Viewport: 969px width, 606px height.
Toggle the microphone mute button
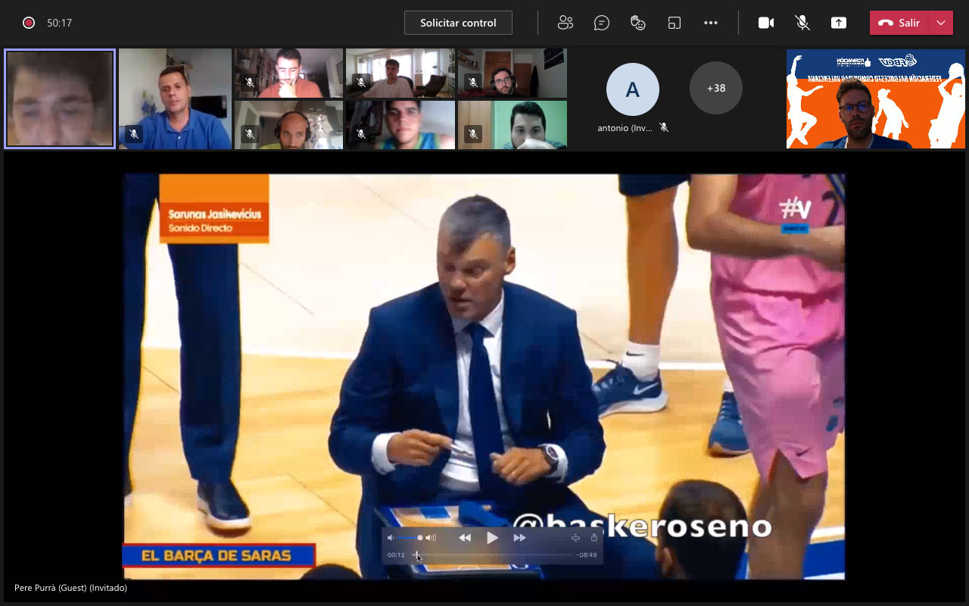(802, 23)
